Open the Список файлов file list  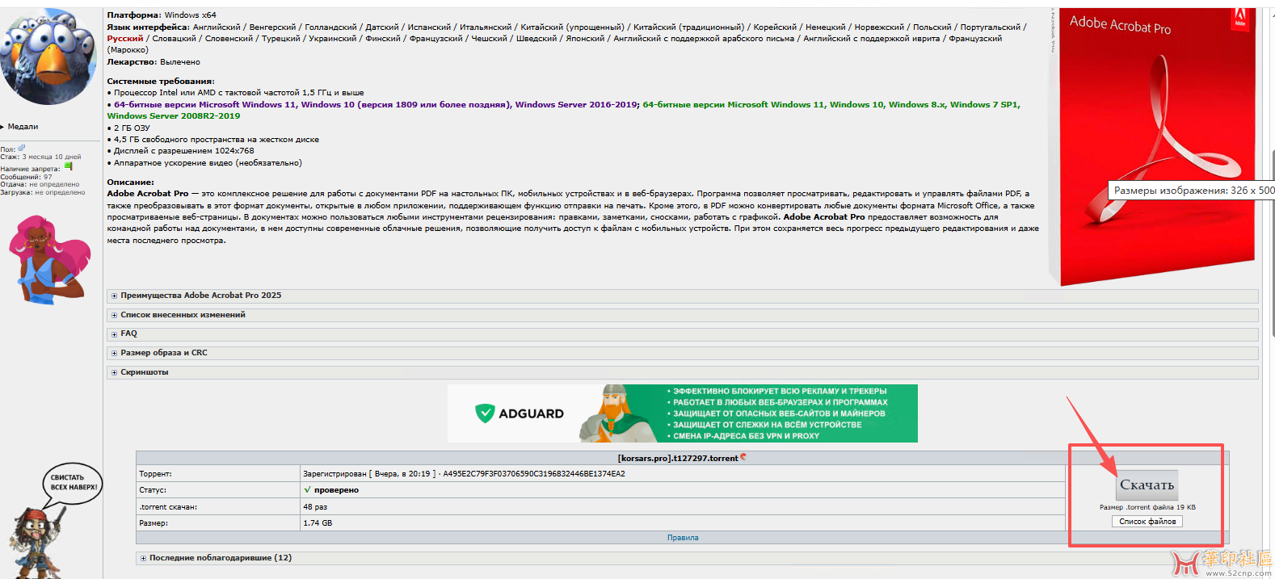click(1147, 522)
